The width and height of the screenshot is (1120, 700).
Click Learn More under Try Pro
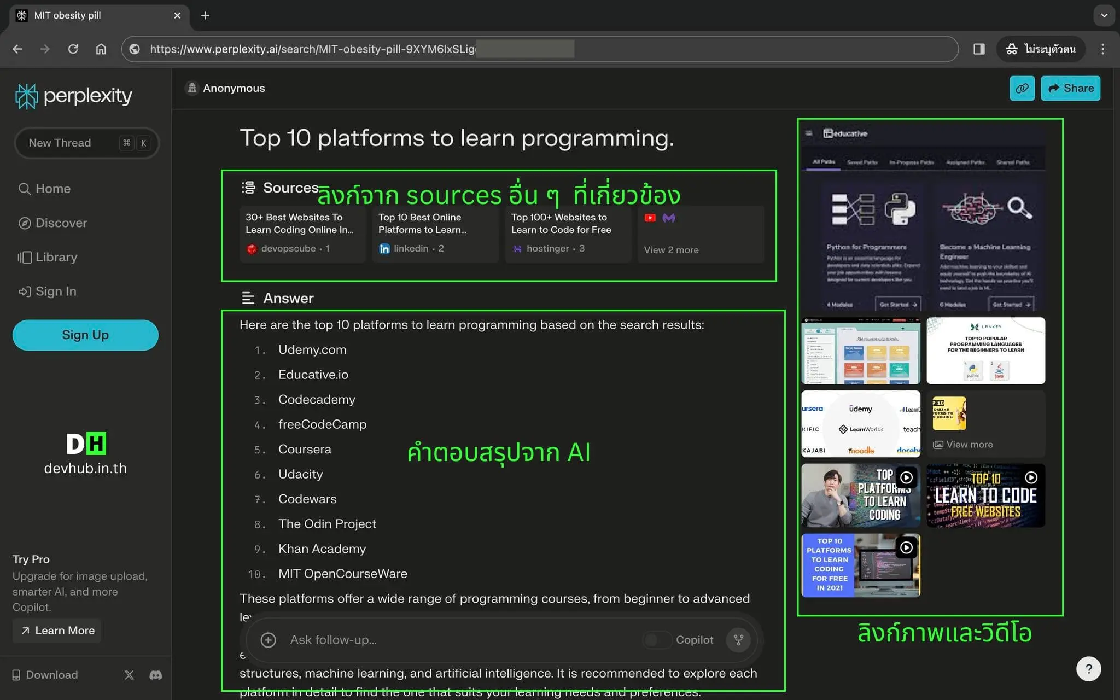57,631
